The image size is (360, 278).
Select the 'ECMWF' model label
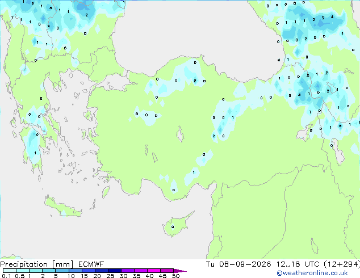coord(91,264)
